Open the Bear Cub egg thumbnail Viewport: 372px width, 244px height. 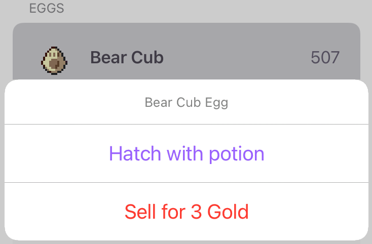(x=54, y=60)
